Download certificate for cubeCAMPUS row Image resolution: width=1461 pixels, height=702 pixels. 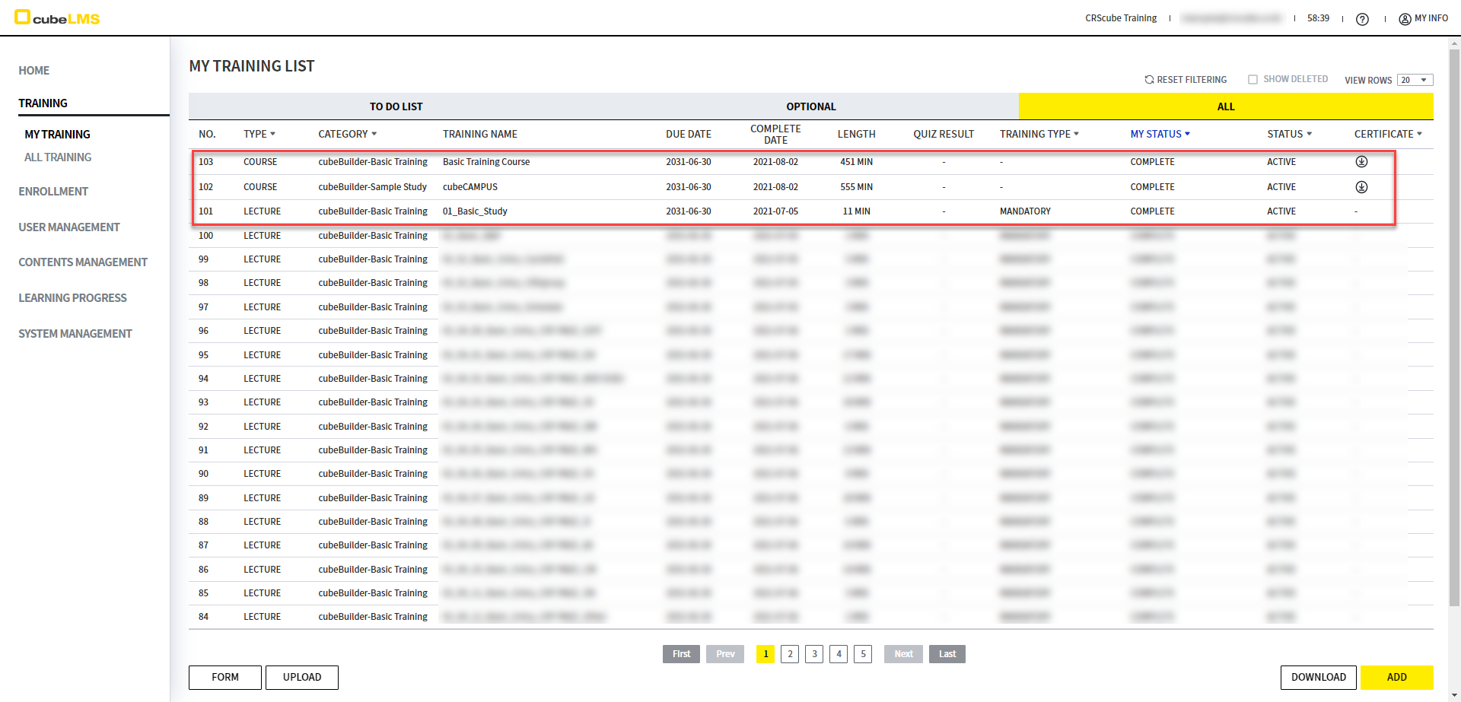[x=1361, y=187]
